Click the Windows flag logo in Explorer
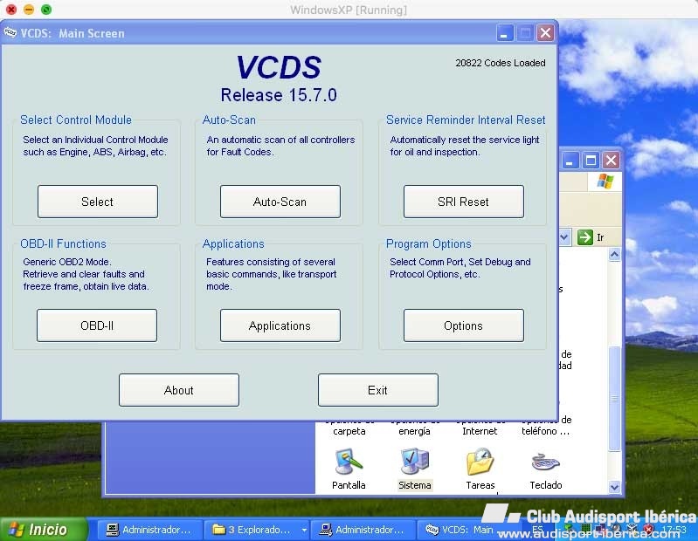The height and width of the screenshot is (541, 698). [605, 181]
